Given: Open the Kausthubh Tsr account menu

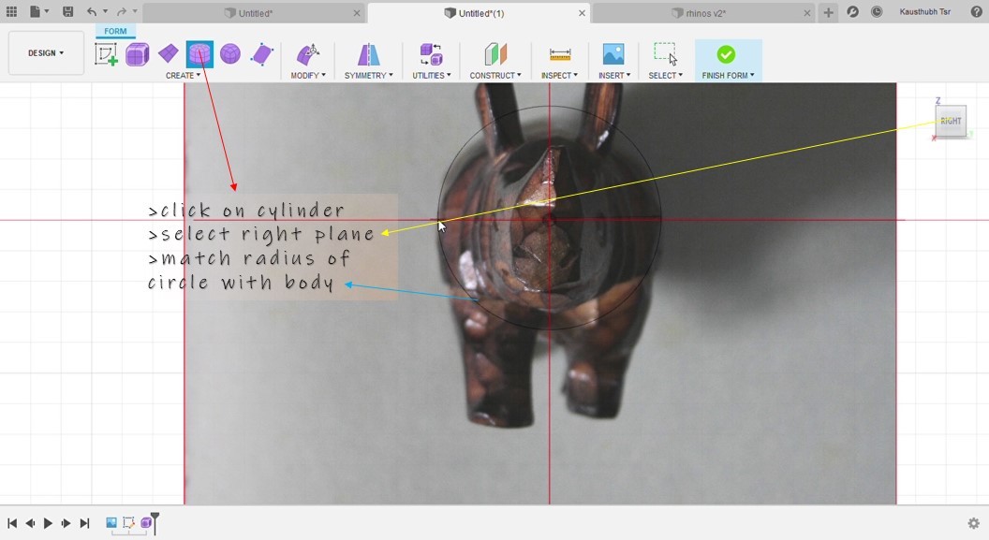Looking at the screenshot, I should coord(924,12).
